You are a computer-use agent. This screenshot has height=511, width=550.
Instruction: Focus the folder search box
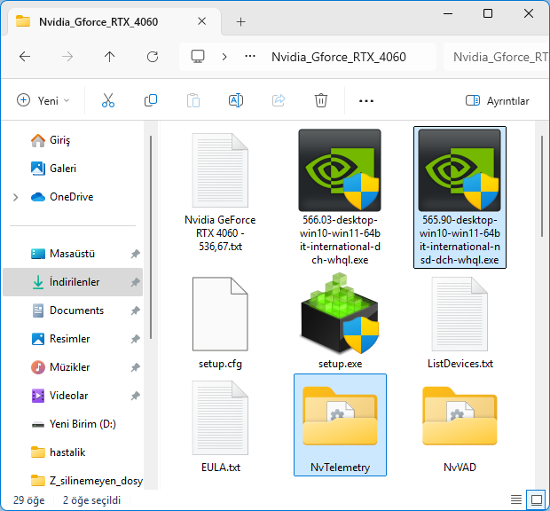[497, 57]
